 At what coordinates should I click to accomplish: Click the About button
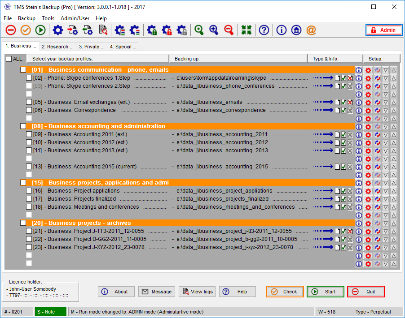click(116, 292)
